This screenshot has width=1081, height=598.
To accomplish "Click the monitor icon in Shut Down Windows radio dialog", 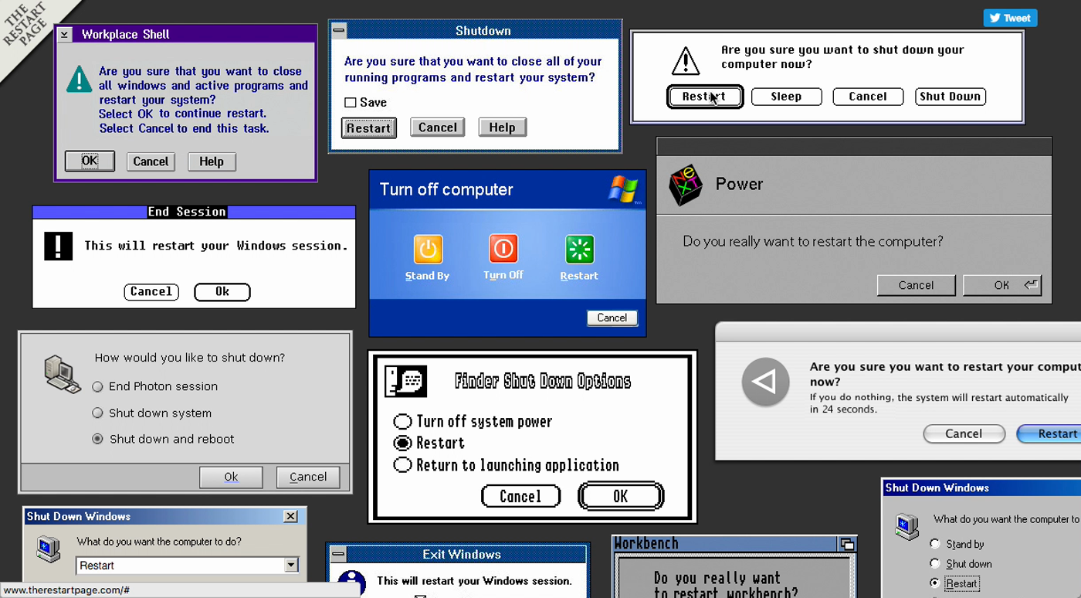I will point(906,526).
